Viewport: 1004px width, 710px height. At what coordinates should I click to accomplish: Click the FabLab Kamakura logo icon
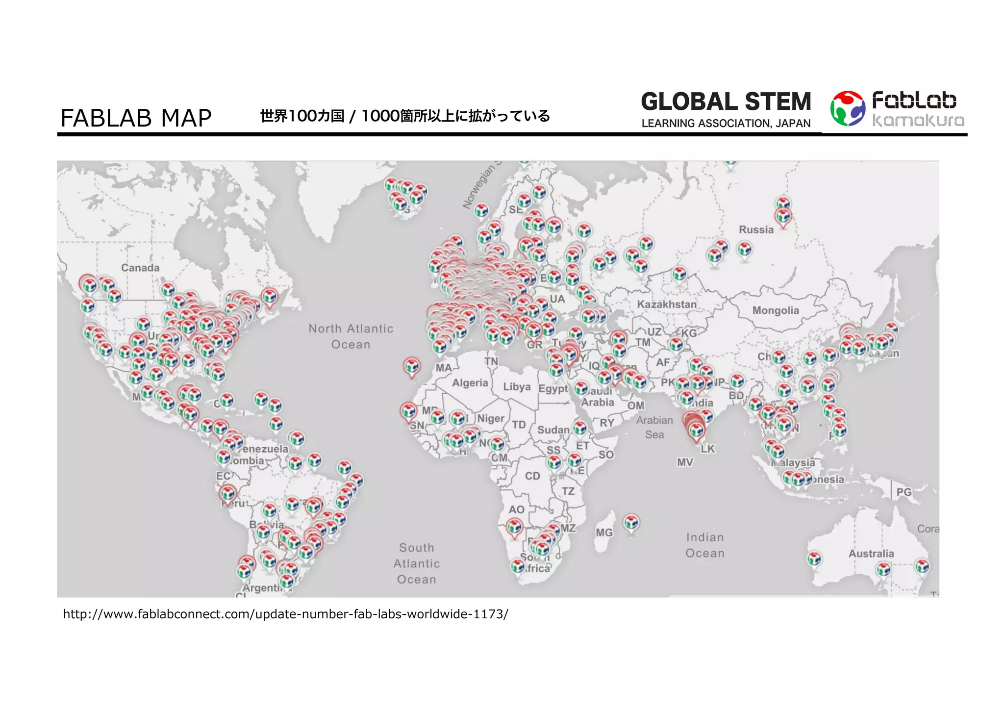(848, 108)
